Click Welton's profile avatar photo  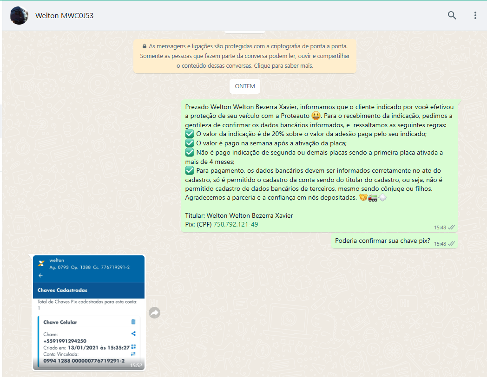pos(19,16)
